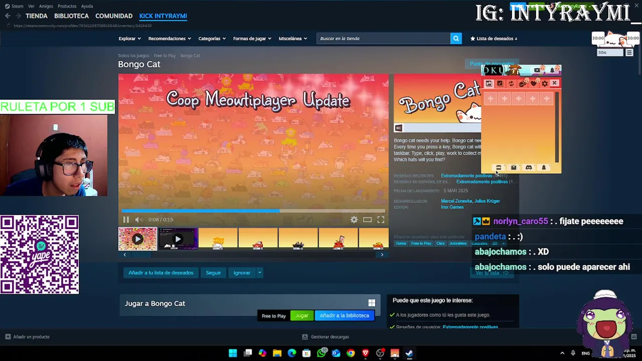
Task: Go back with Steam's left arrow
Action: (8, 16)
